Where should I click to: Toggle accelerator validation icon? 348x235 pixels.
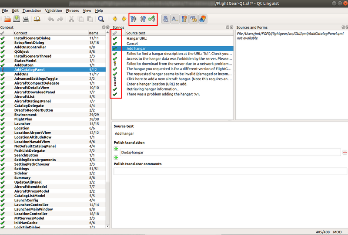166,19
